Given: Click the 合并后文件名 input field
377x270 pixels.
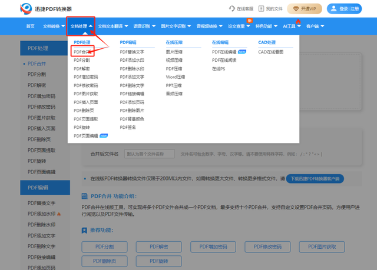Looking at the screenshot, I should pyautogui.click(x=149, y=154).
